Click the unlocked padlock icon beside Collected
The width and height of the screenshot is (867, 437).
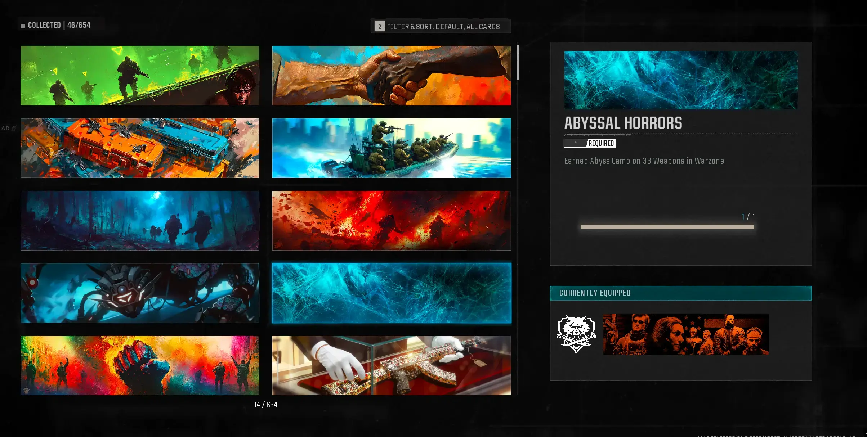(23, 25)
